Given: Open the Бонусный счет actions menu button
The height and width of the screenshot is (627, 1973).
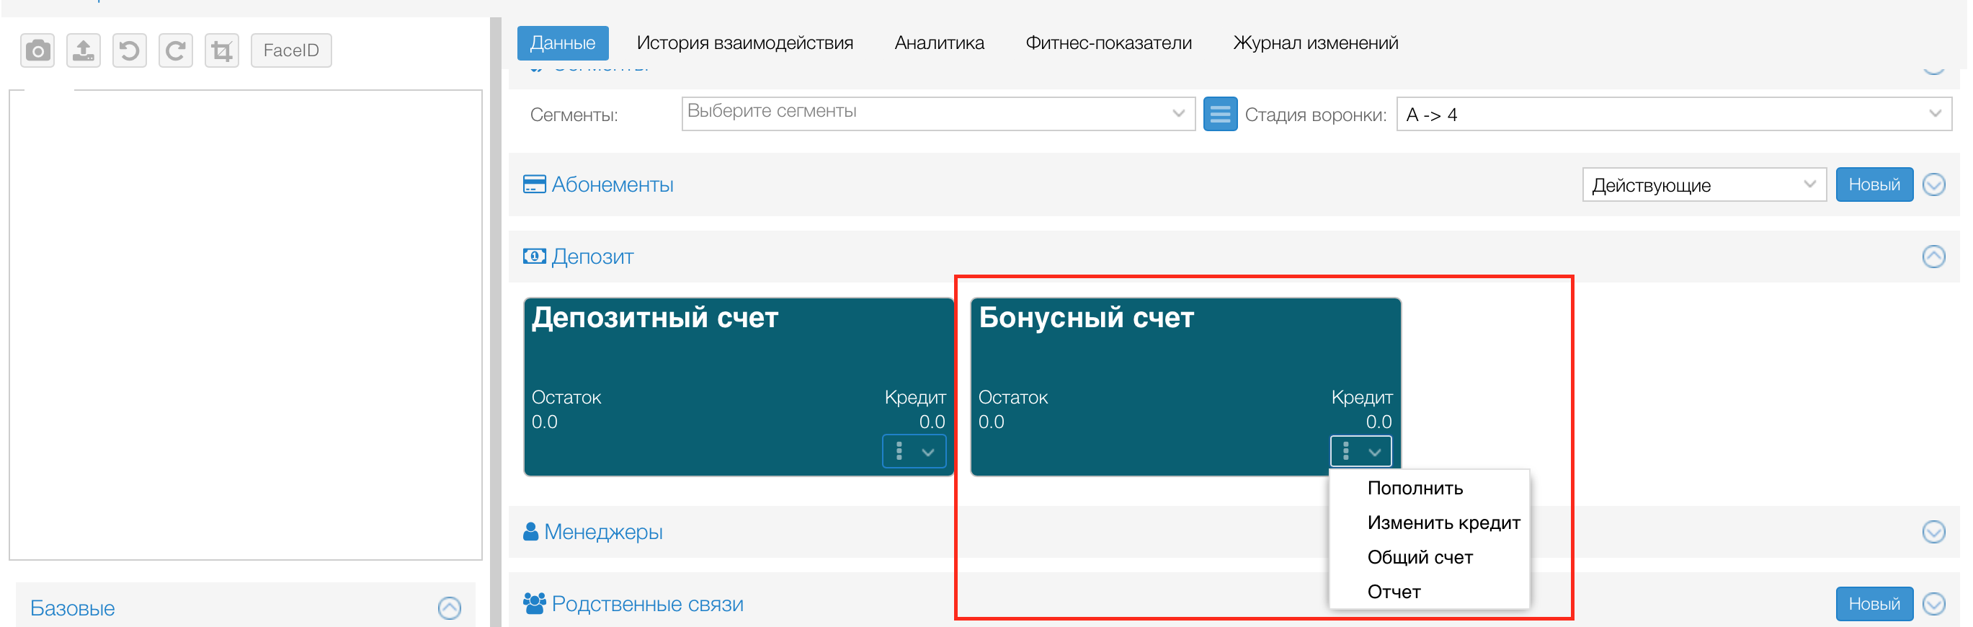Looking at the screenshot, I should [1360, 452].
